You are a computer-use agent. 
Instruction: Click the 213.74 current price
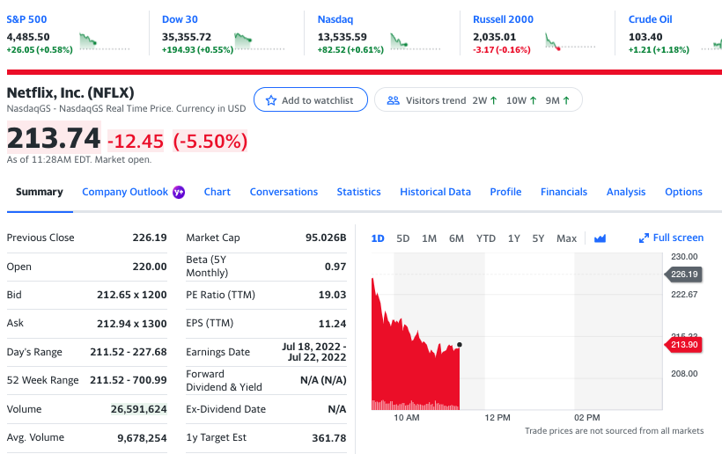[x=54, y=137]
